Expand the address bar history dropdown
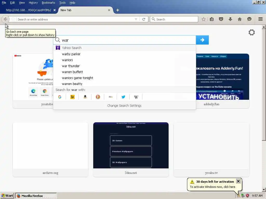This screenshot has width=266, height=199. pos(136,19)
